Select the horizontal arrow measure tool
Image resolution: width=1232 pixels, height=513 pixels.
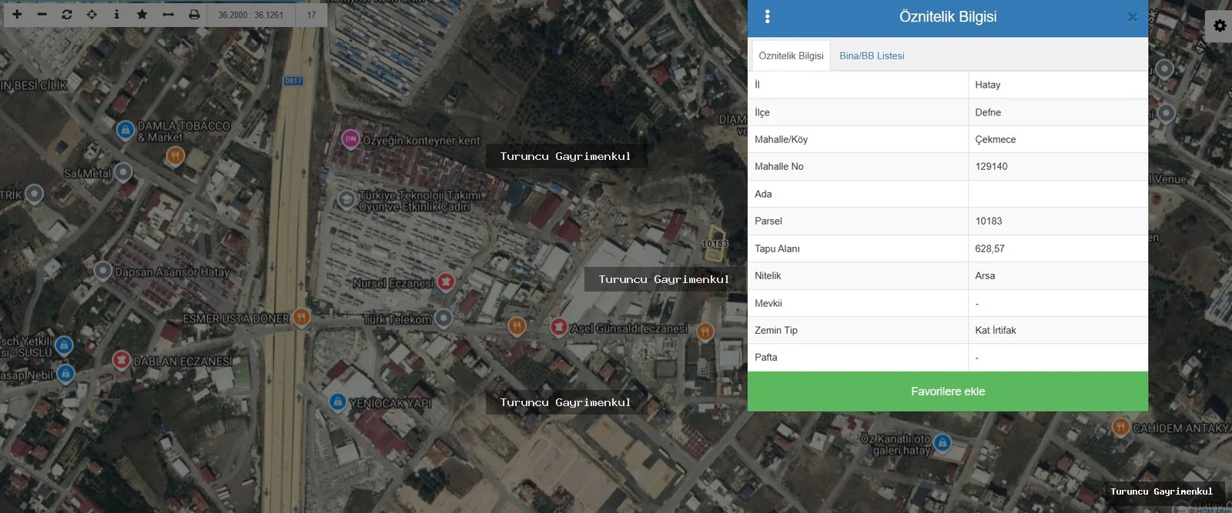[x=168, y=15]
